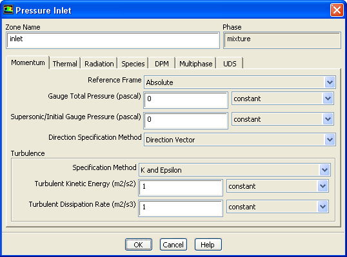Open the Species tab

(x=133, y=64)
